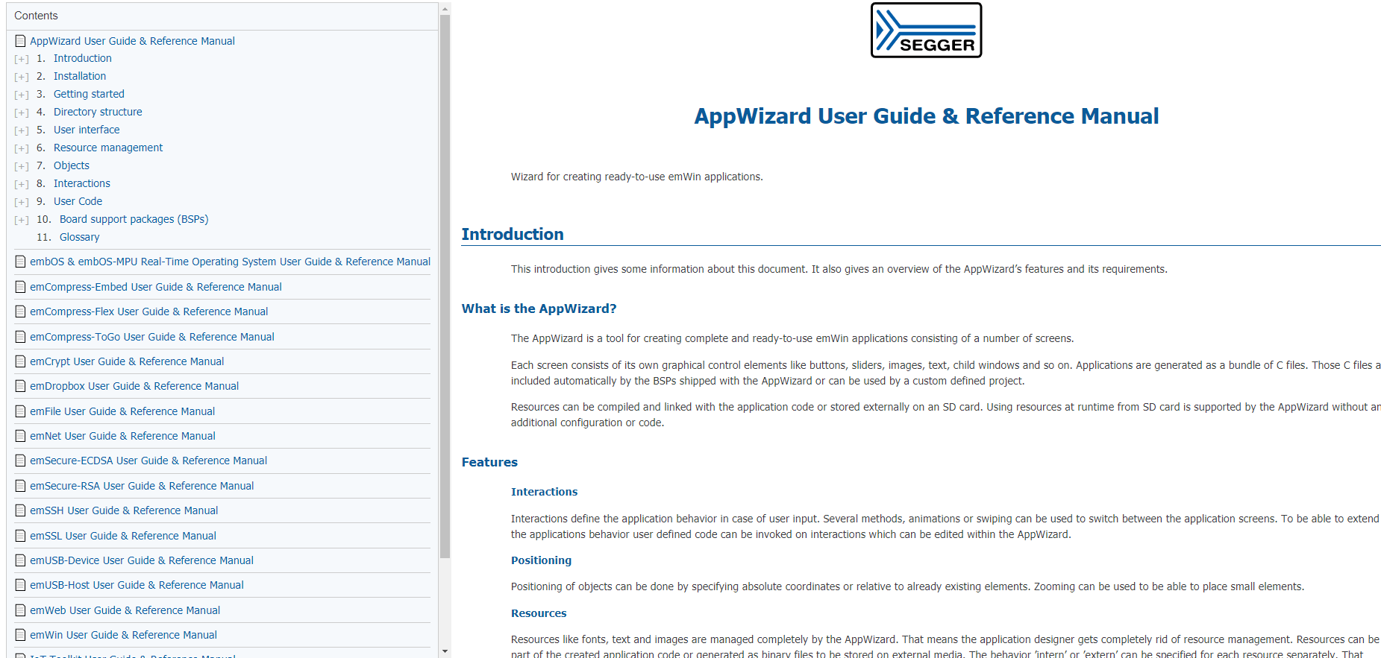The height and width of the screenshot is (658, 1381).
Task: Open the Directory structure chapter
Action: pyautogui.click(x=98, y=112)
